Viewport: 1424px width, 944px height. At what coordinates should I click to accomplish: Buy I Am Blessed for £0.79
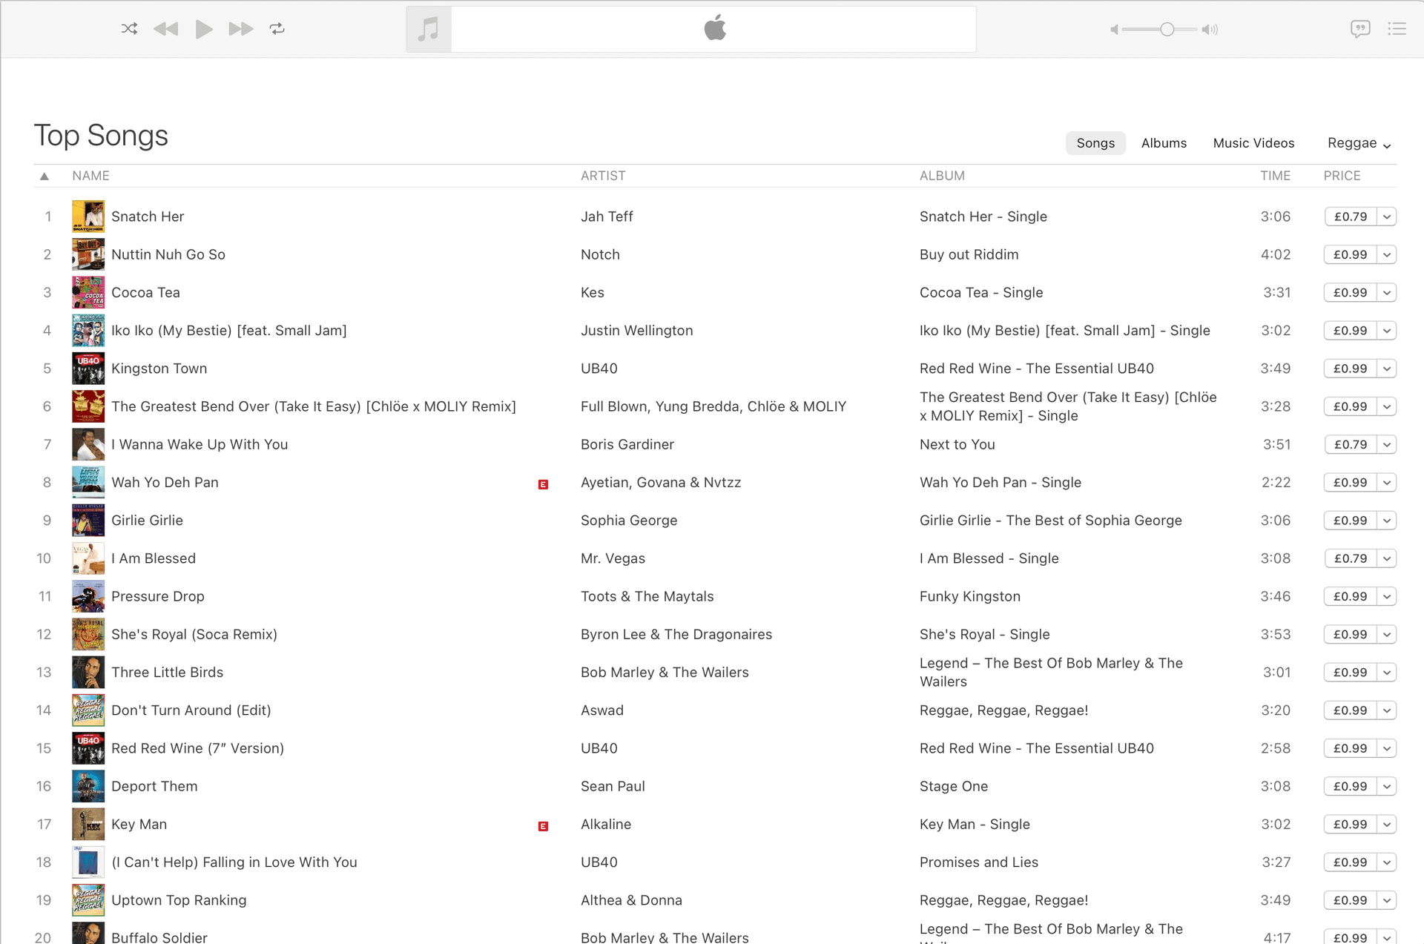[1350, 558]
